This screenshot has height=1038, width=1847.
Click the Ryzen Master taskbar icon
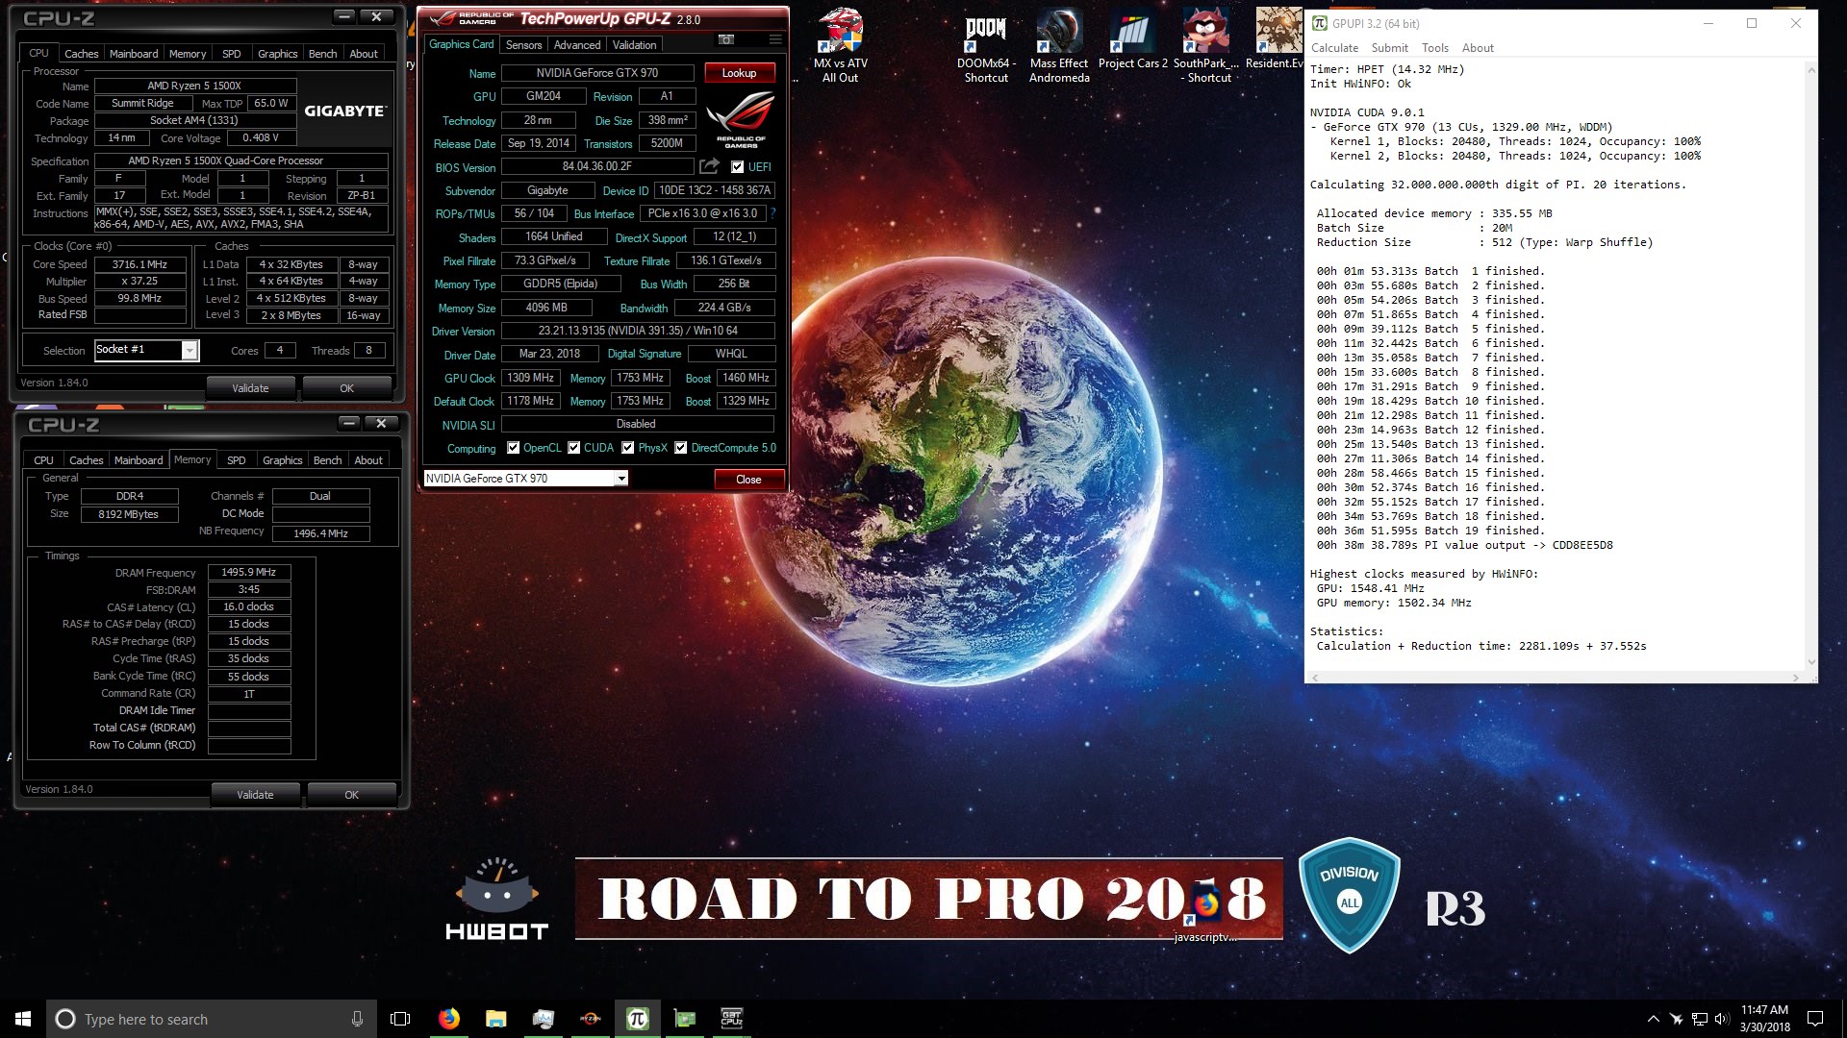590,1019
